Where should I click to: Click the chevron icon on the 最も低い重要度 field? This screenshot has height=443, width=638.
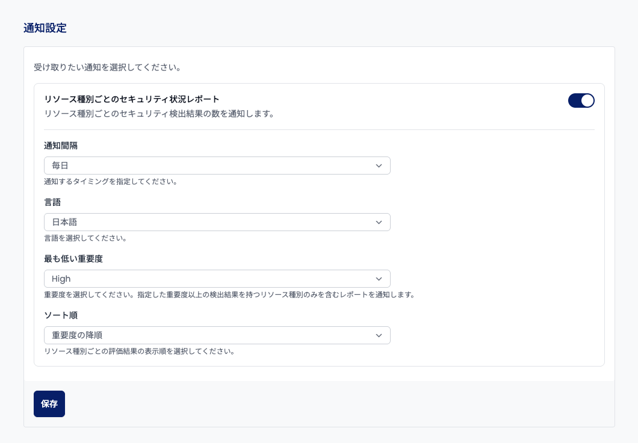pyautogui.click(x=379, y=279)
